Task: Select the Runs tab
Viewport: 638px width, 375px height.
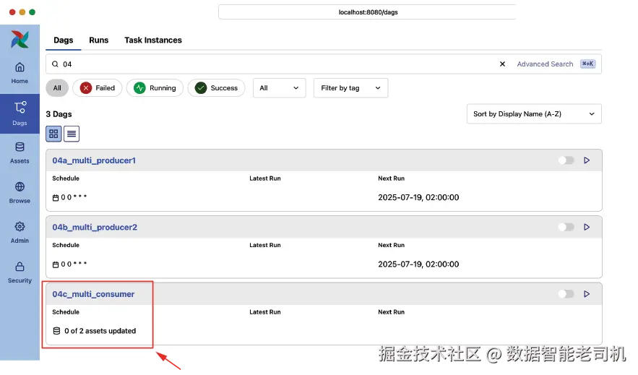Action: click(99, 40)
